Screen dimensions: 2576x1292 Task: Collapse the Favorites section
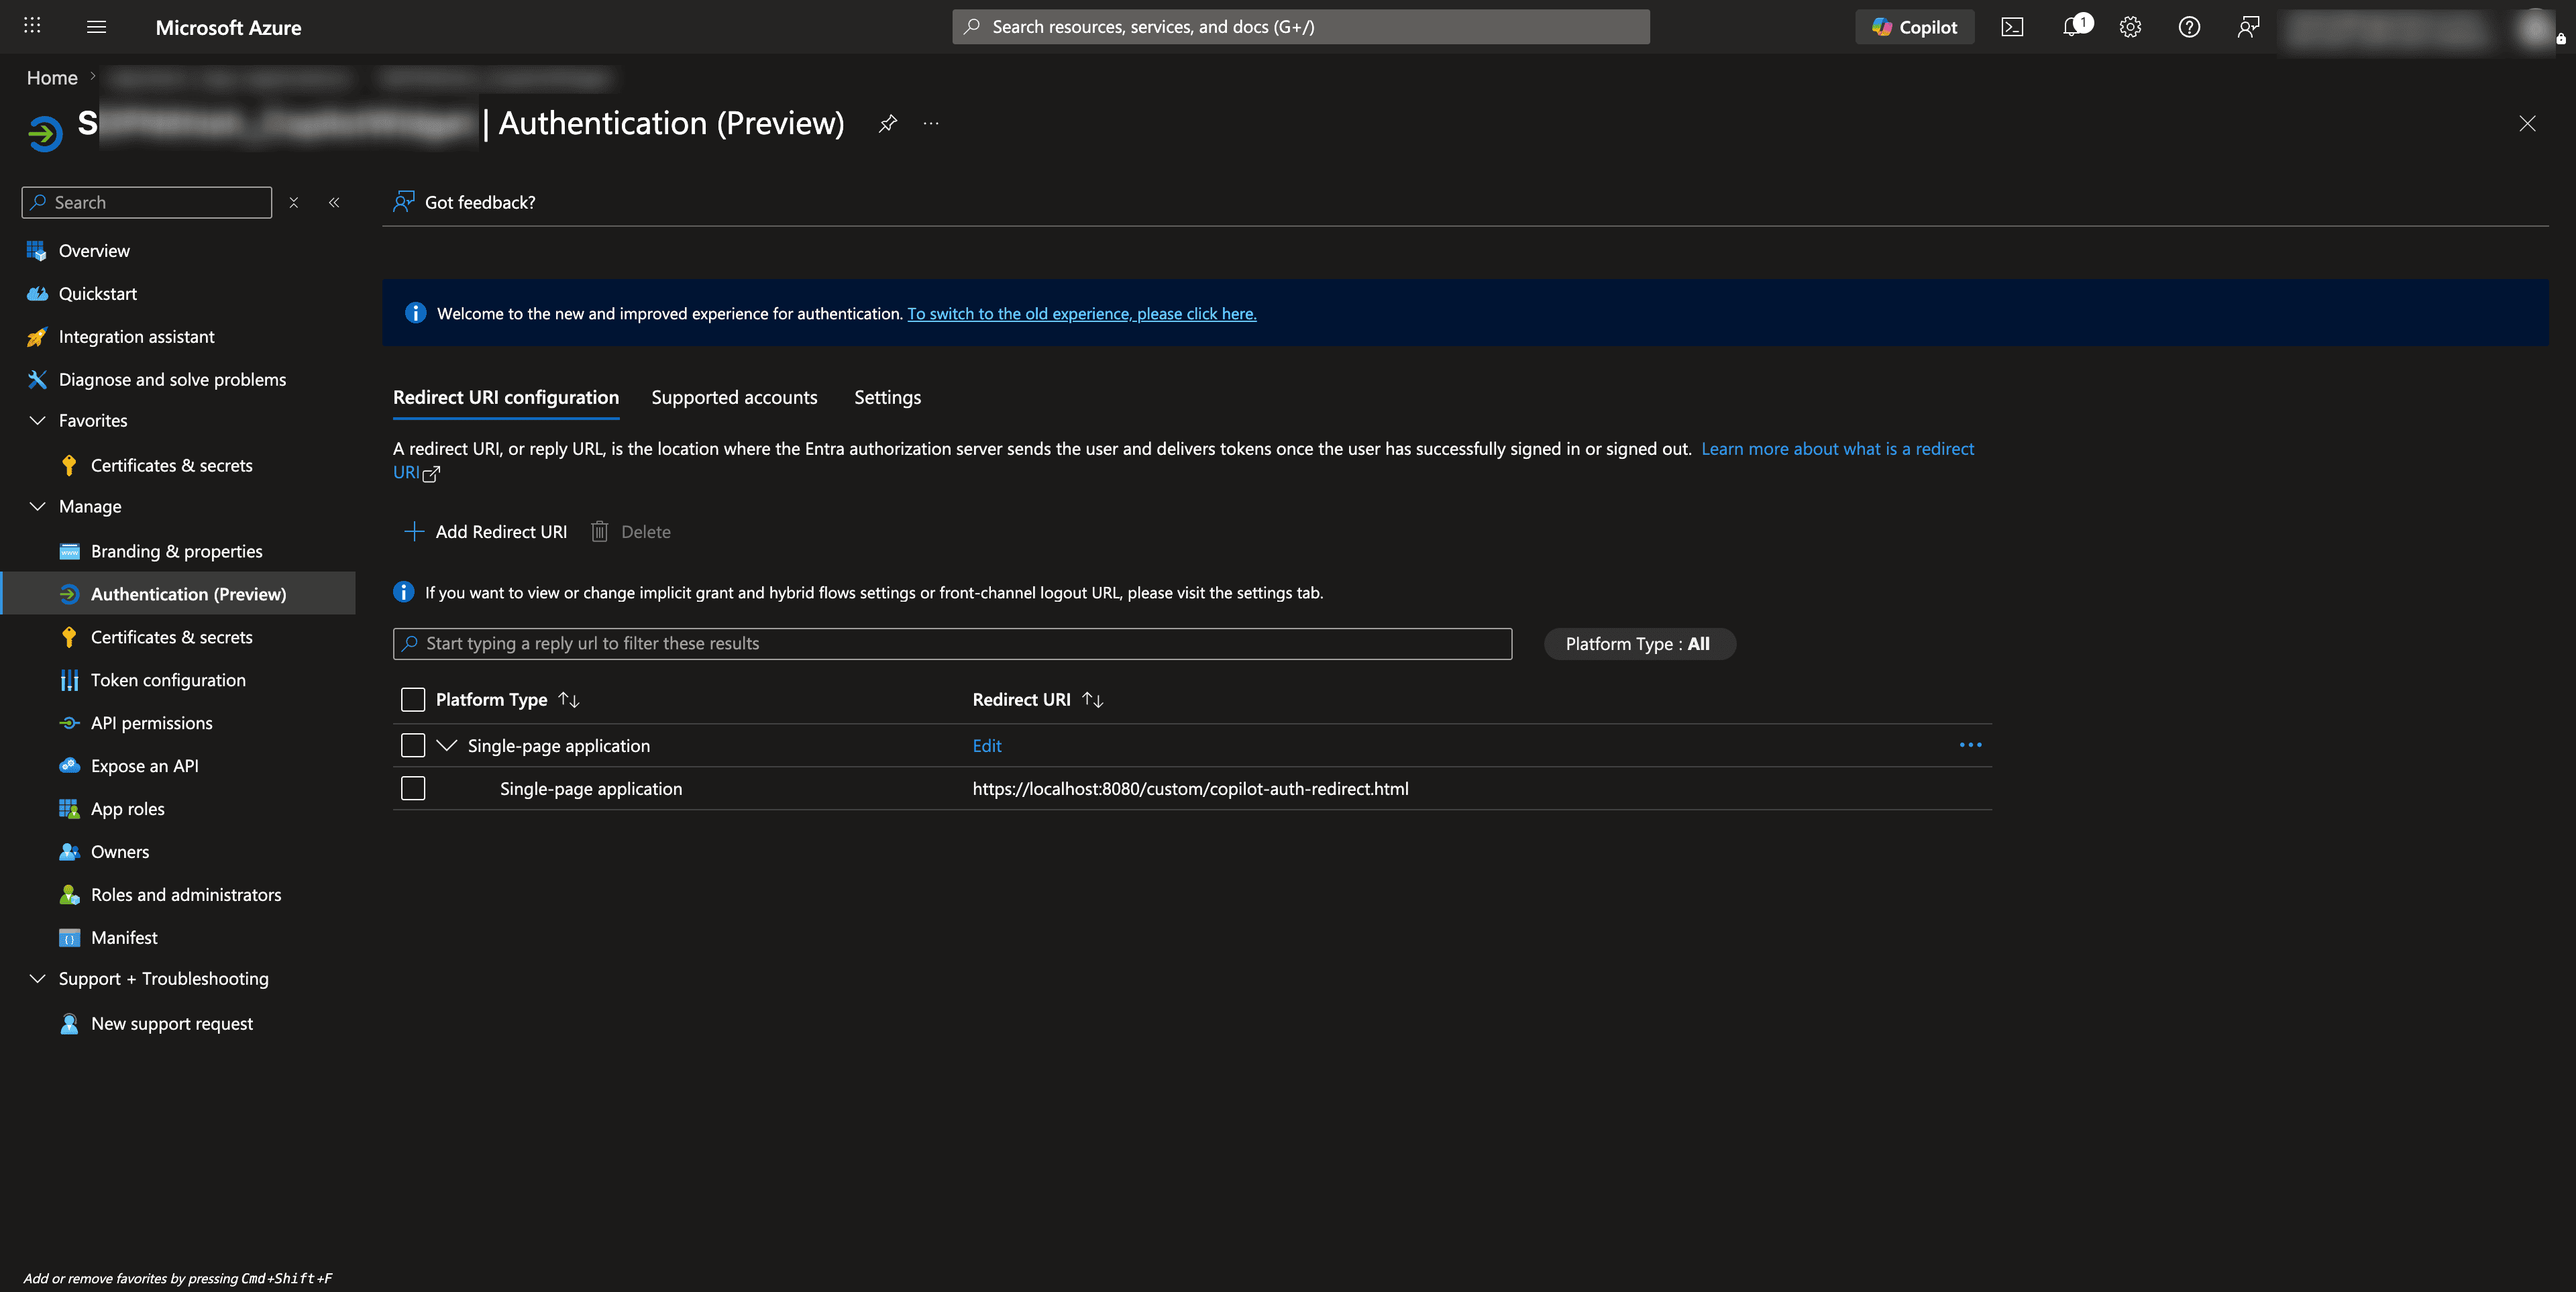pos(38,421)
